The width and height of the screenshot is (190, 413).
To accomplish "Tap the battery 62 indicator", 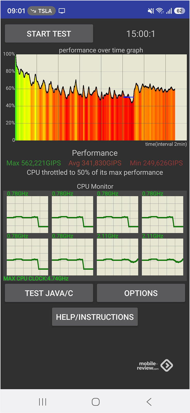I will pos(179,11).
